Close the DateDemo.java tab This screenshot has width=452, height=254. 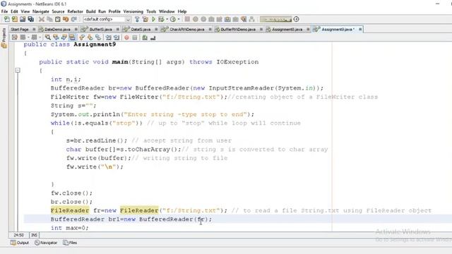[76, 30]
